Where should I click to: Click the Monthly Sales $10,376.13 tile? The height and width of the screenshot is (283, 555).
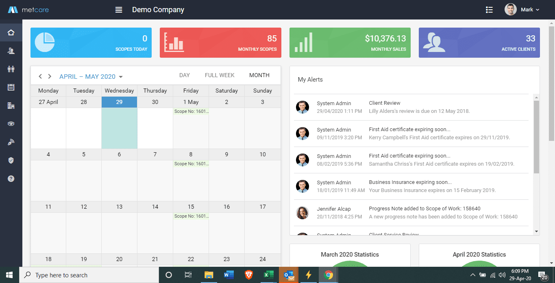click(350, 43)
